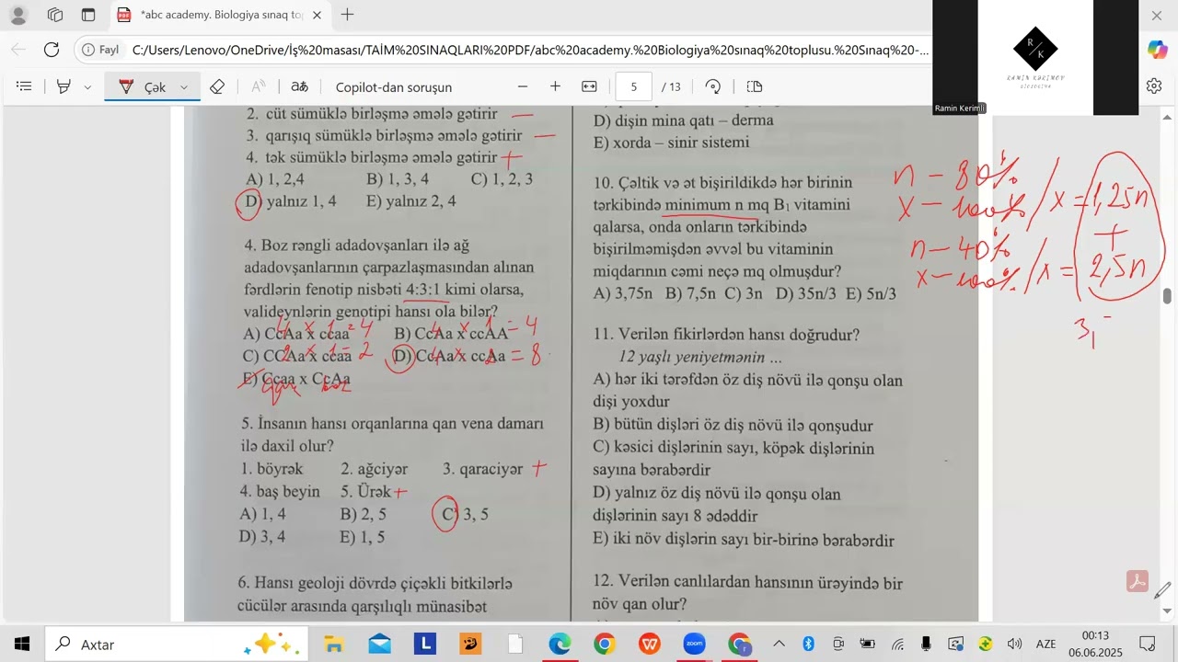Switch the page view layout
1178x662 pixels.
pos(755,86)
